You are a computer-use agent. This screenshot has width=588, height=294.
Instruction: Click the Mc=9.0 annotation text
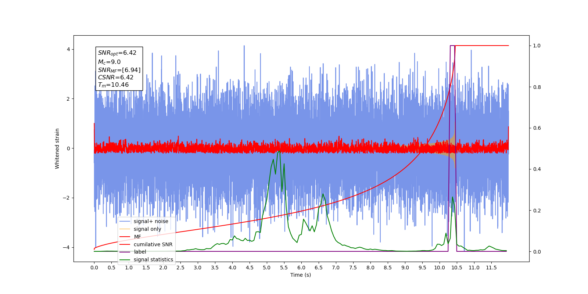click(109, 62)
